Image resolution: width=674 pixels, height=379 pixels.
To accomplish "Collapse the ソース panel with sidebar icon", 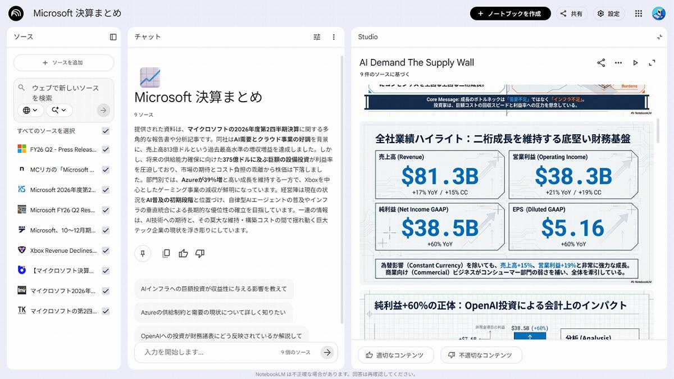I will tap(113, 37).
